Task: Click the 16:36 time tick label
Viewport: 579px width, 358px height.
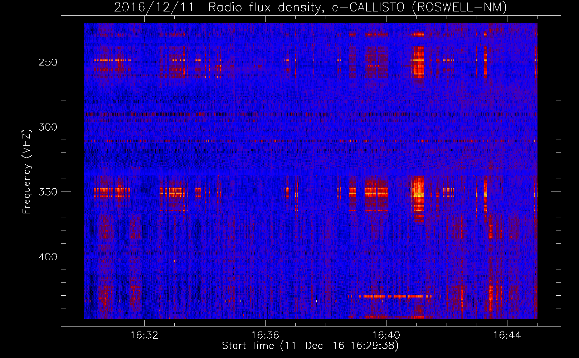Action: point(265,335)
